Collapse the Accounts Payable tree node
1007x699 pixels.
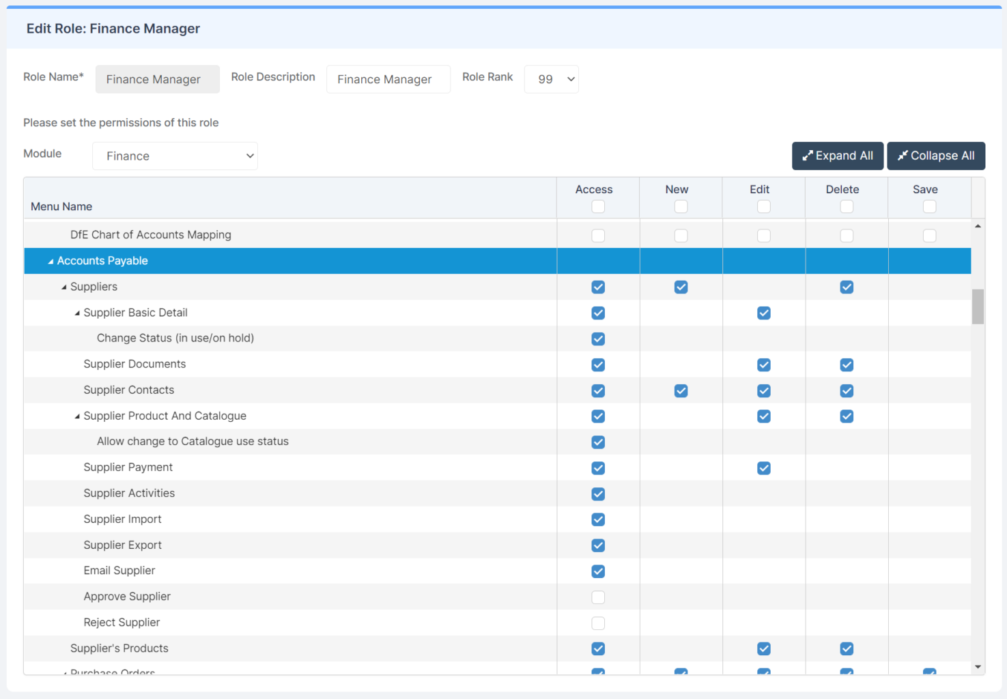51,261
